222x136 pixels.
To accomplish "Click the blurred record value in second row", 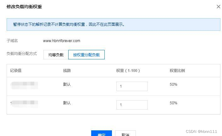I will [x=24, y=104].
